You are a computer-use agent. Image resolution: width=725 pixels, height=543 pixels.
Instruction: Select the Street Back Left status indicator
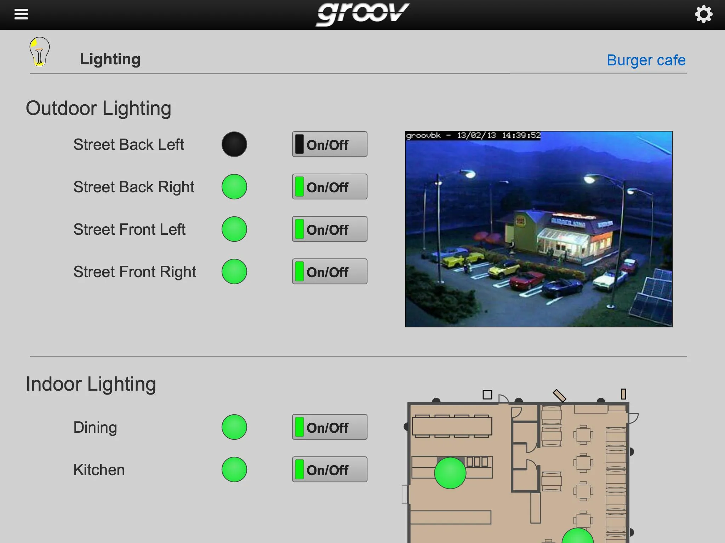tap(233, 144)
